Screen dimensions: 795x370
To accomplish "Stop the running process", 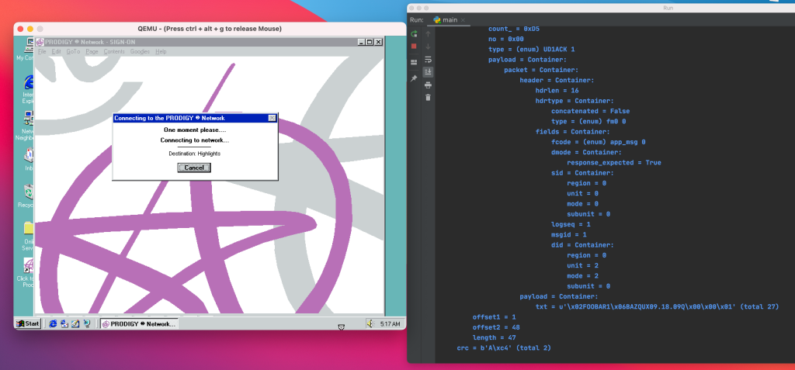I will 414,46.
